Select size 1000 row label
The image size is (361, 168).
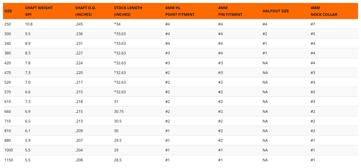[9, 150]
